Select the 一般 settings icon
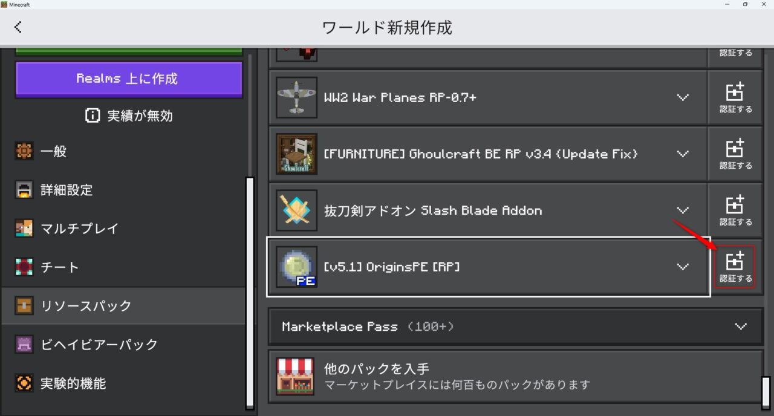This screenshot has height=416, width=774. coord(24,151)
